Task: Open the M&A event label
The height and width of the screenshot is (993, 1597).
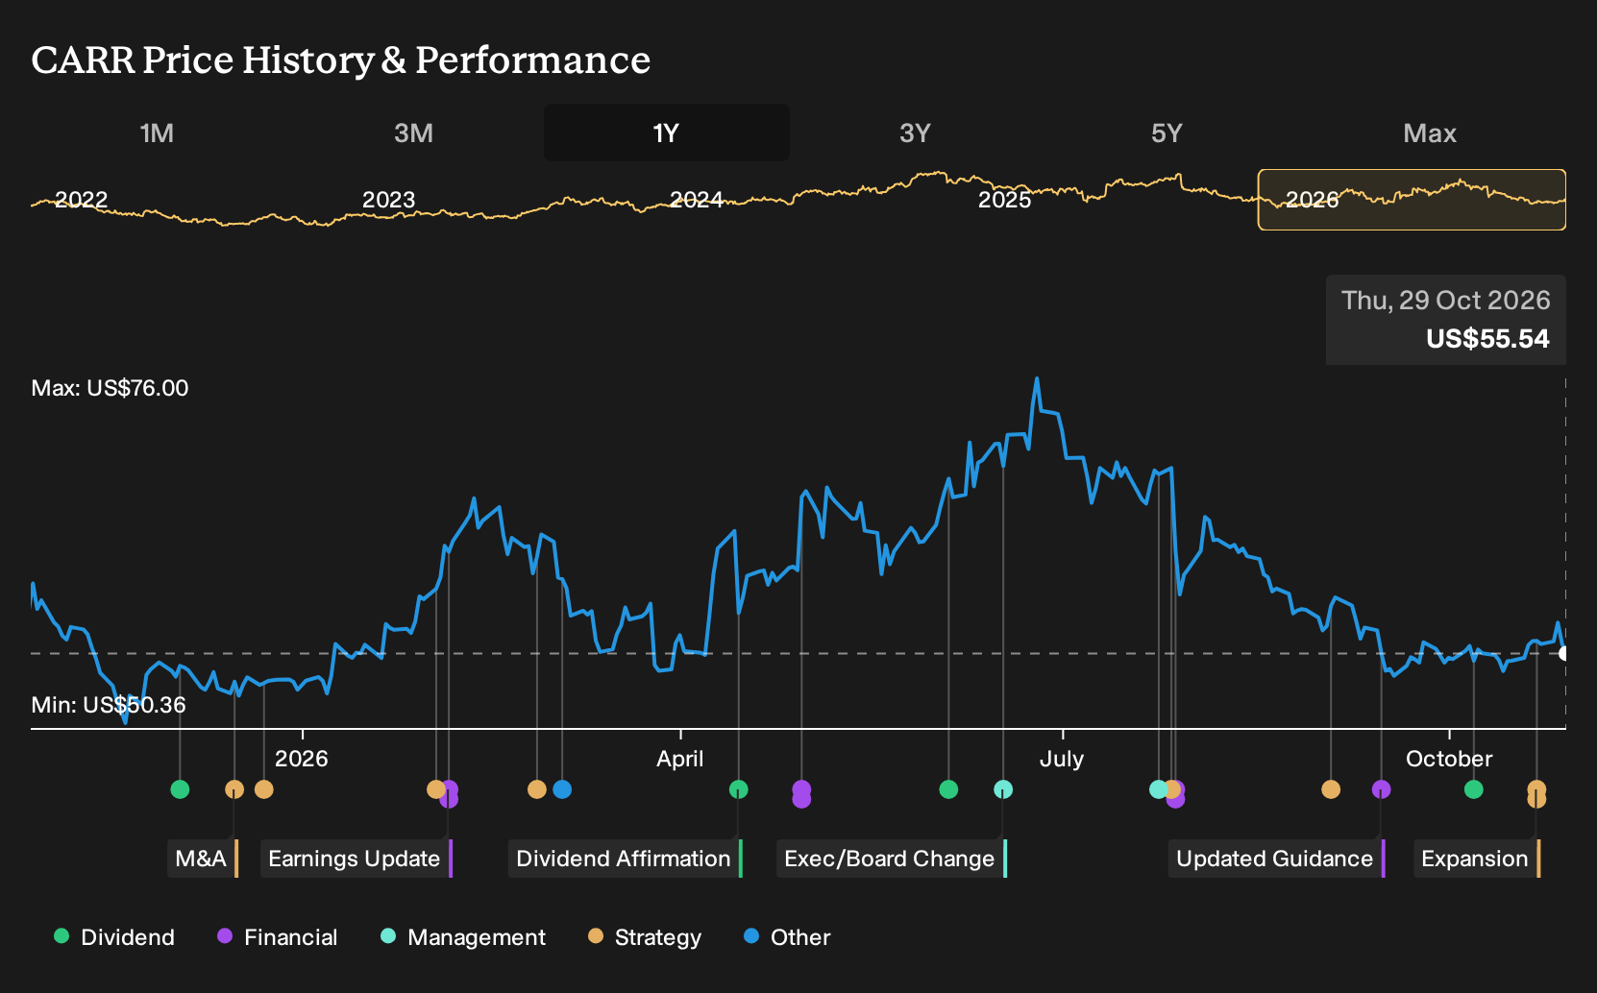Action: (x=203, y=859)
